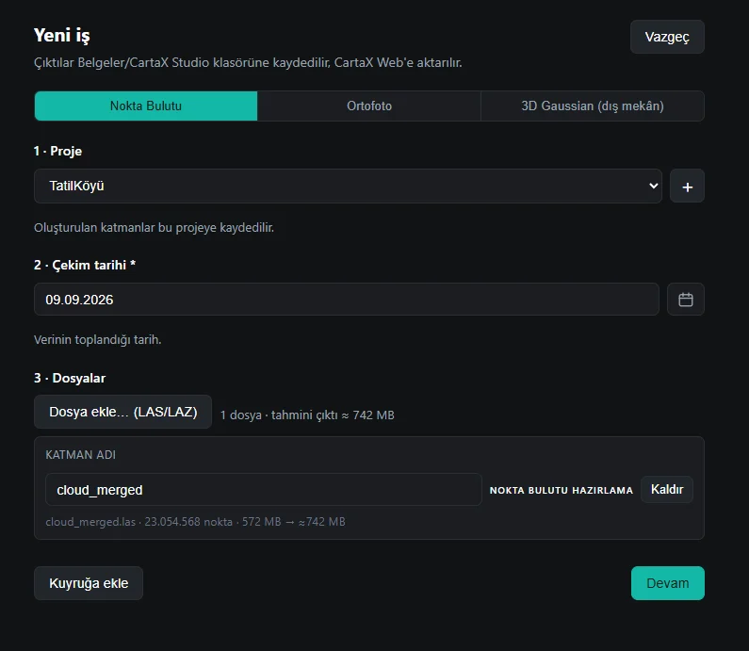The width and height of the screenshot is (749, 651).
Task: Click Dosya ekle… (LAS/LAZ) button
Action: [122, 412]
